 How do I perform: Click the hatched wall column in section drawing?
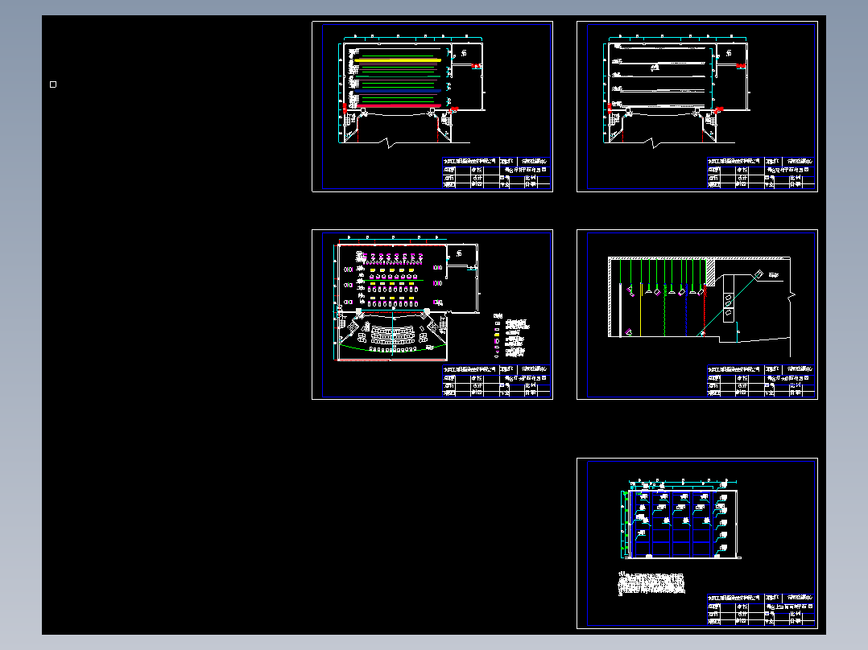tap(710, 273)
